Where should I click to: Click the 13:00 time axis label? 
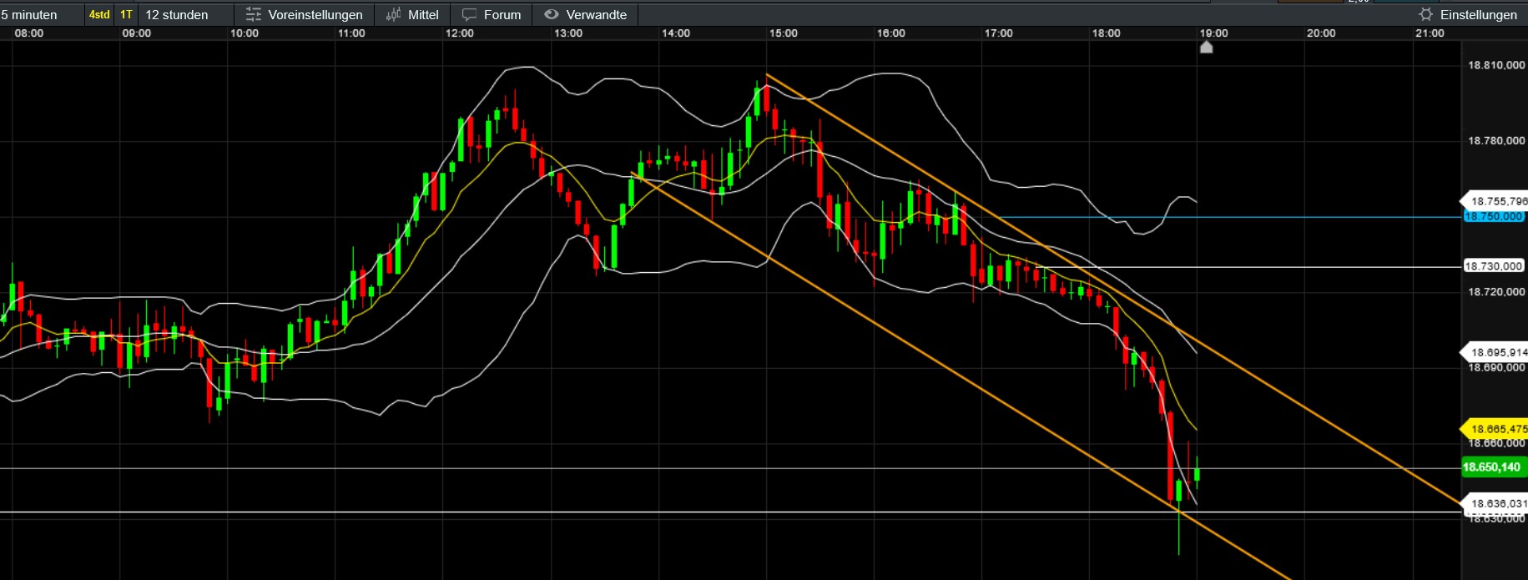[x=568, y=33]
